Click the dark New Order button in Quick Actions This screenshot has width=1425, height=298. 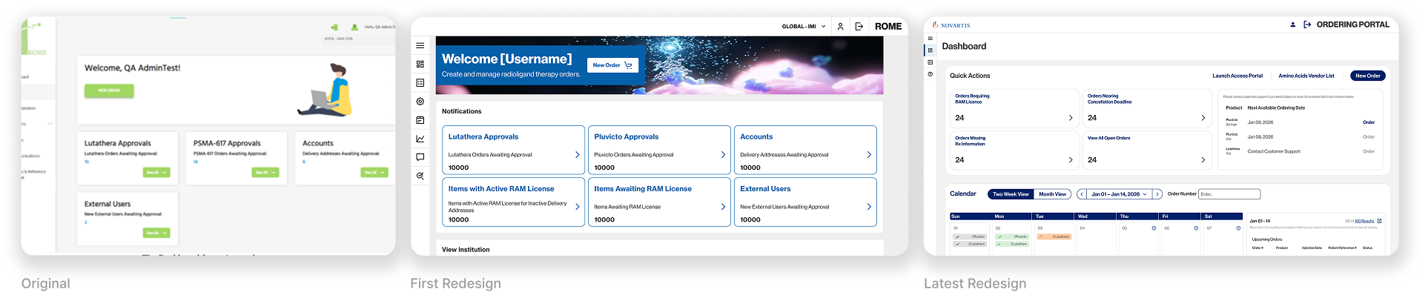pos(1368,76)
